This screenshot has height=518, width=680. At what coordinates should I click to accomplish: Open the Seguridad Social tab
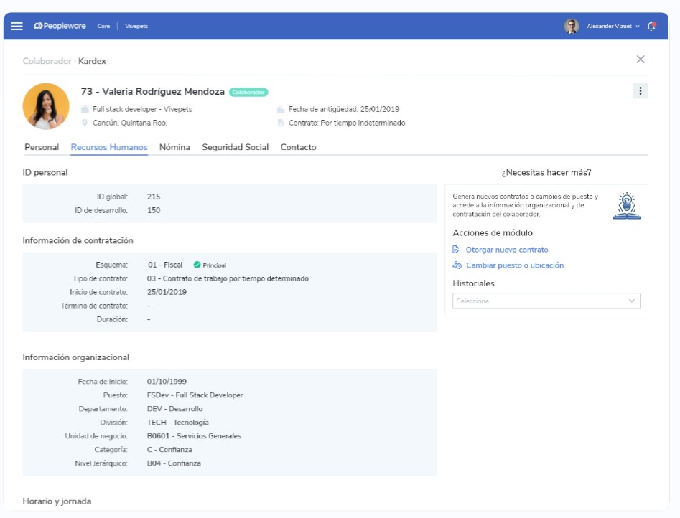[x=236, y=147]
